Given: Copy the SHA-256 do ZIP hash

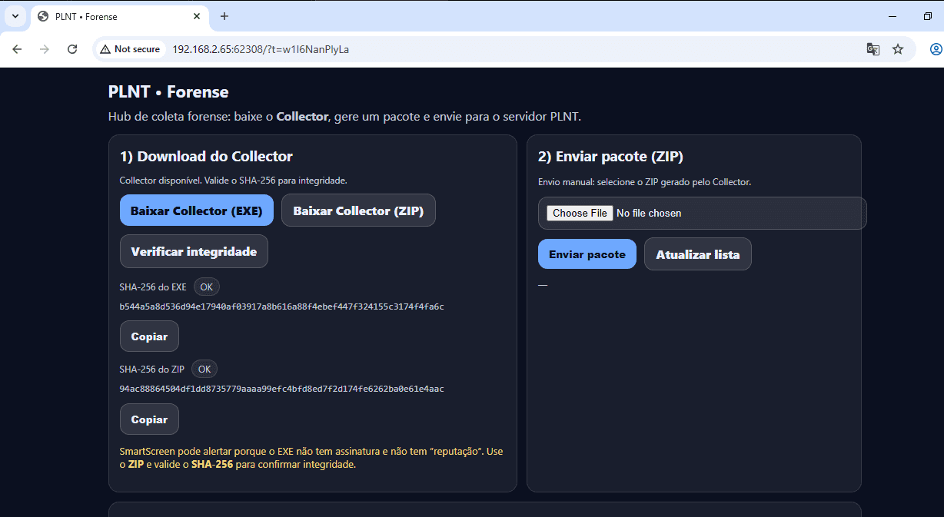Looking at the screenshot, I should (149, 419).
